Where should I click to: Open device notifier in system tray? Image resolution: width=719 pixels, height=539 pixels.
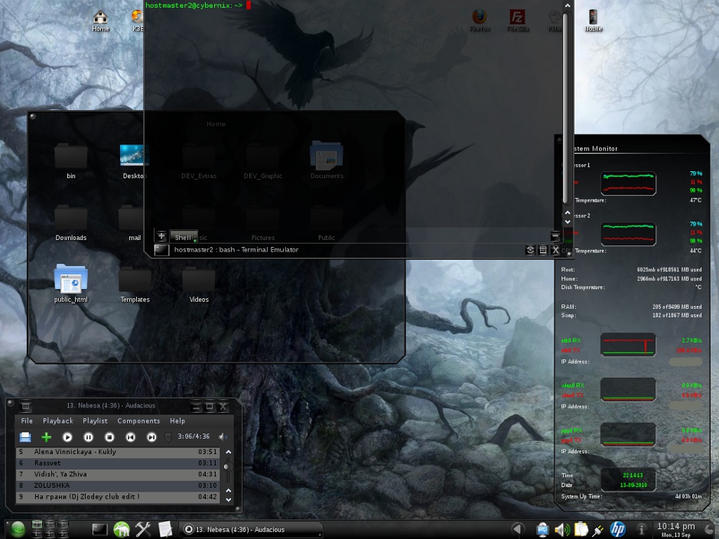pyautogui.click(x=542, y=530)
